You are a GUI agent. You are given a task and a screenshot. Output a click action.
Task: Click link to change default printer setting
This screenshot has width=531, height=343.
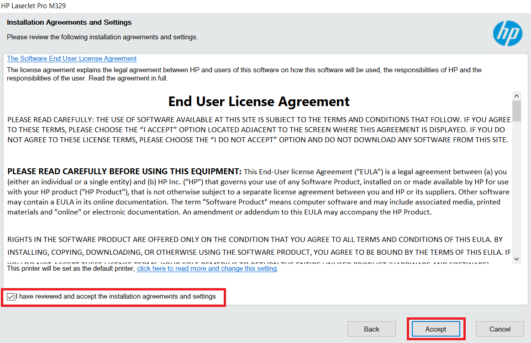(207, 268)
